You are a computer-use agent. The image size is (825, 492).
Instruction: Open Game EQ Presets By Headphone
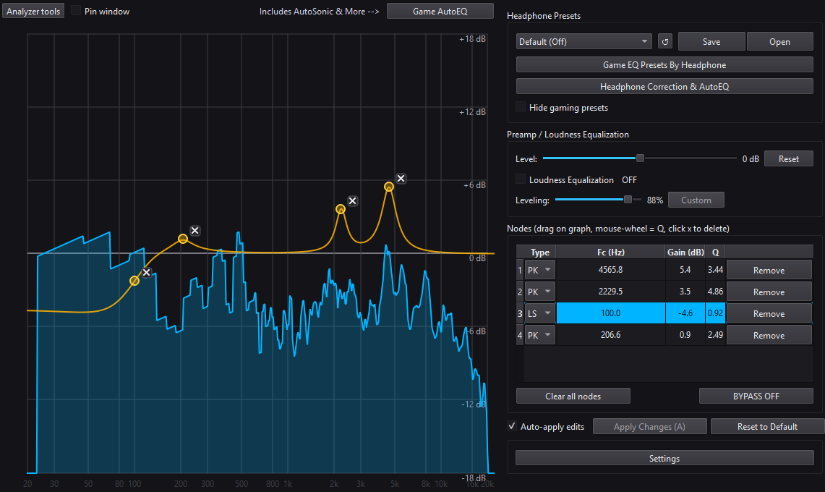click(664, 65)
